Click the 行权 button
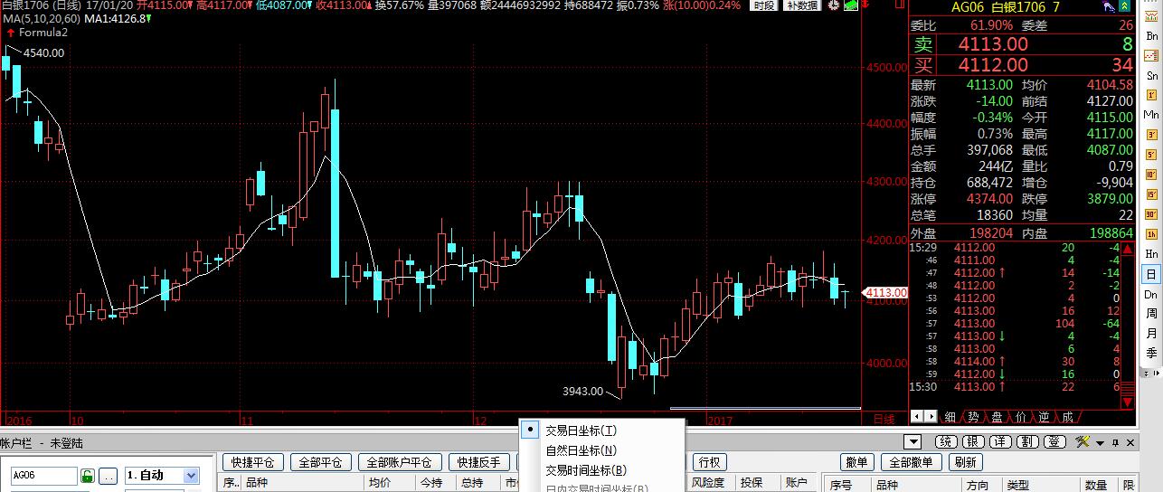This screenshot has height=492, width=1163. coord(710,462)
